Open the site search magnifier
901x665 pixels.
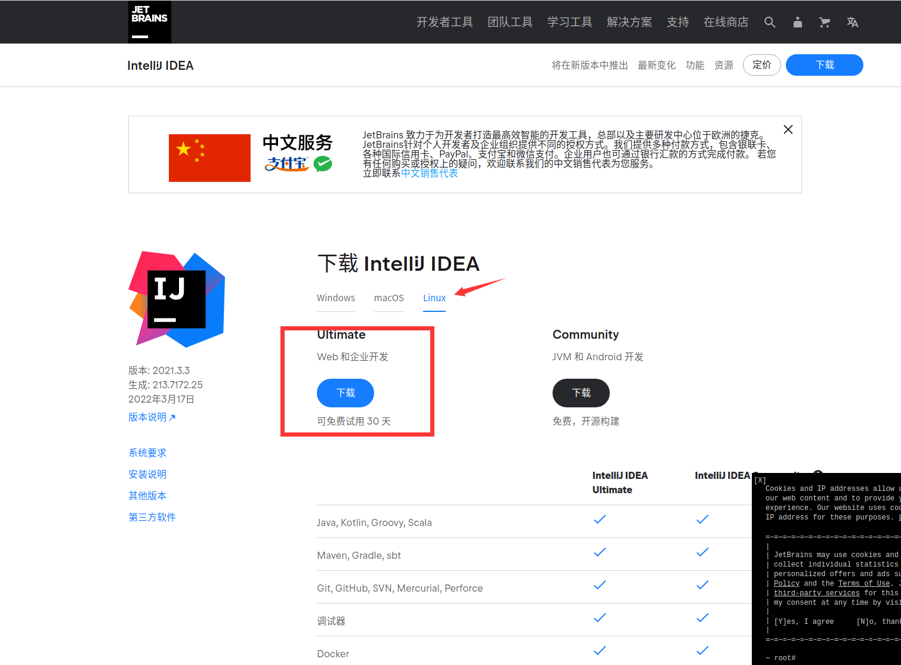pyautogui.click(x=770, y=22)
